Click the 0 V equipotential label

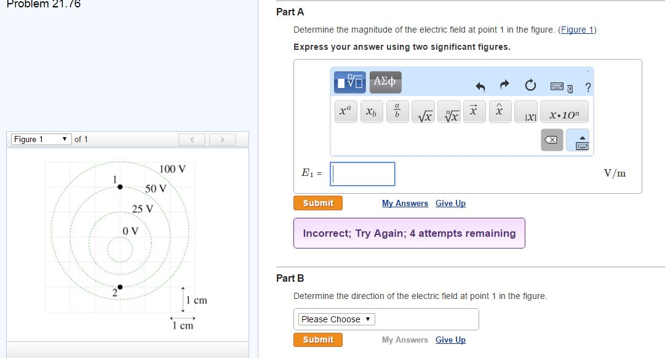pos(130,231)
